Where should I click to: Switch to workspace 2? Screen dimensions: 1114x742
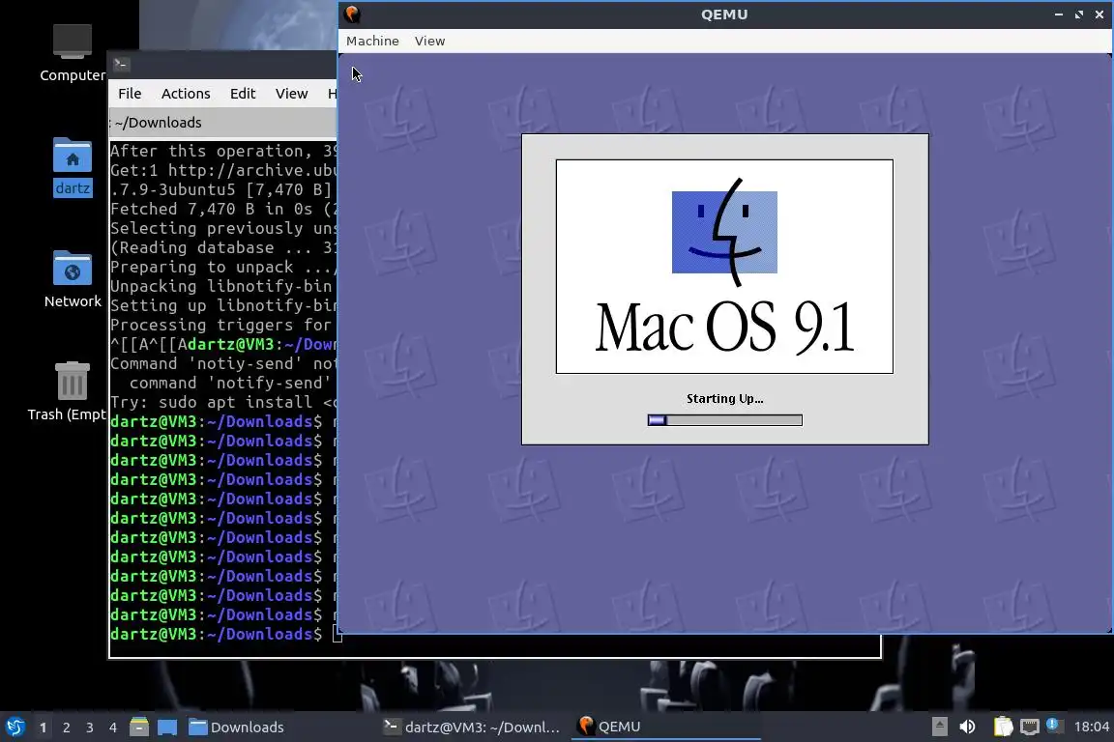(x=66, y=728)
